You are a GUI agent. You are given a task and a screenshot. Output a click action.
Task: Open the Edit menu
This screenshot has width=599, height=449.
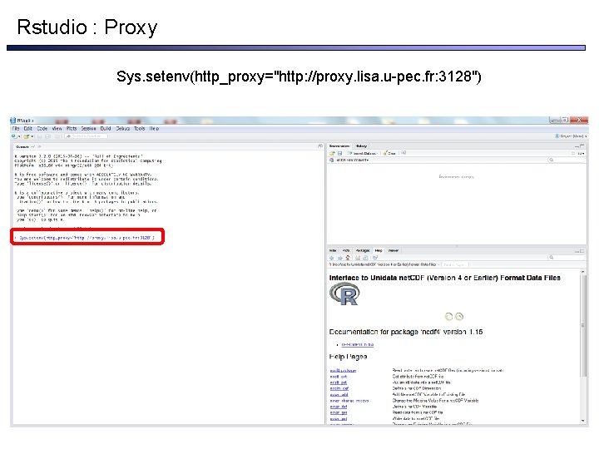click(x=28, y=129)
